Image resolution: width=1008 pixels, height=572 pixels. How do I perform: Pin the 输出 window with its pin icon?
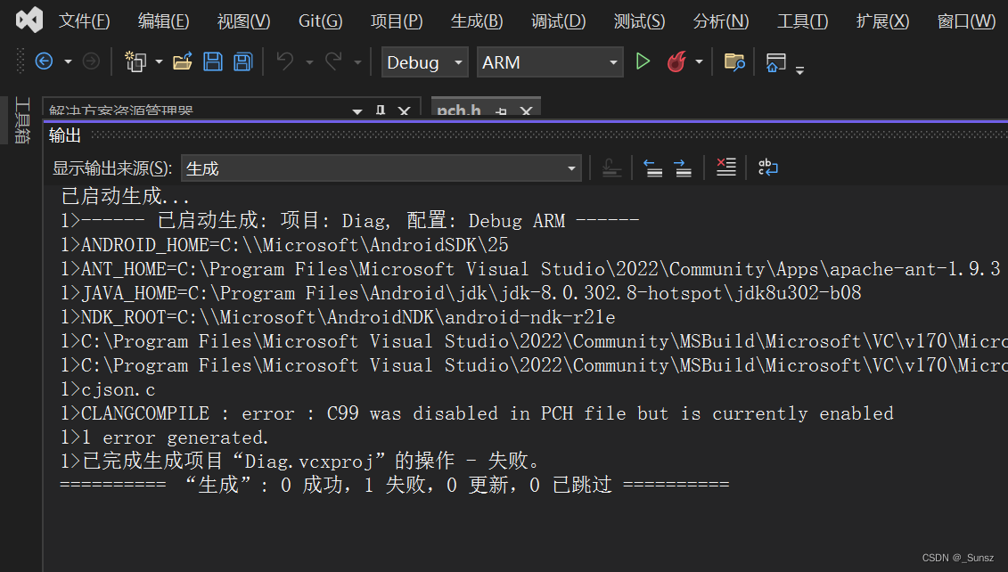pos(381,110)
